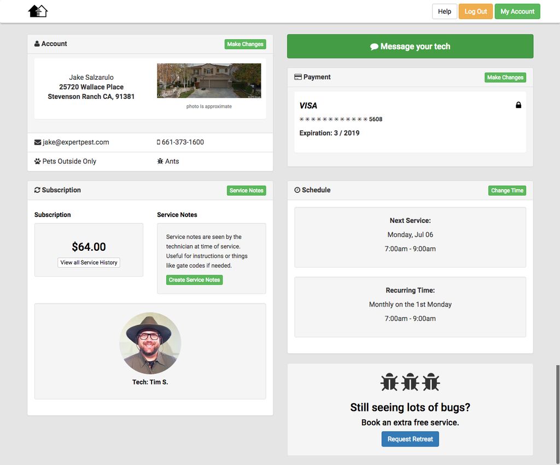Click the lock icon on the Payment card

click(x=518, y=104)
